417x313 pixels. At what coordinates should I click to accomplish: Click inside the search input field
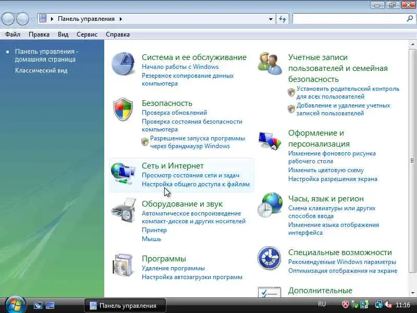pos(349,19)
